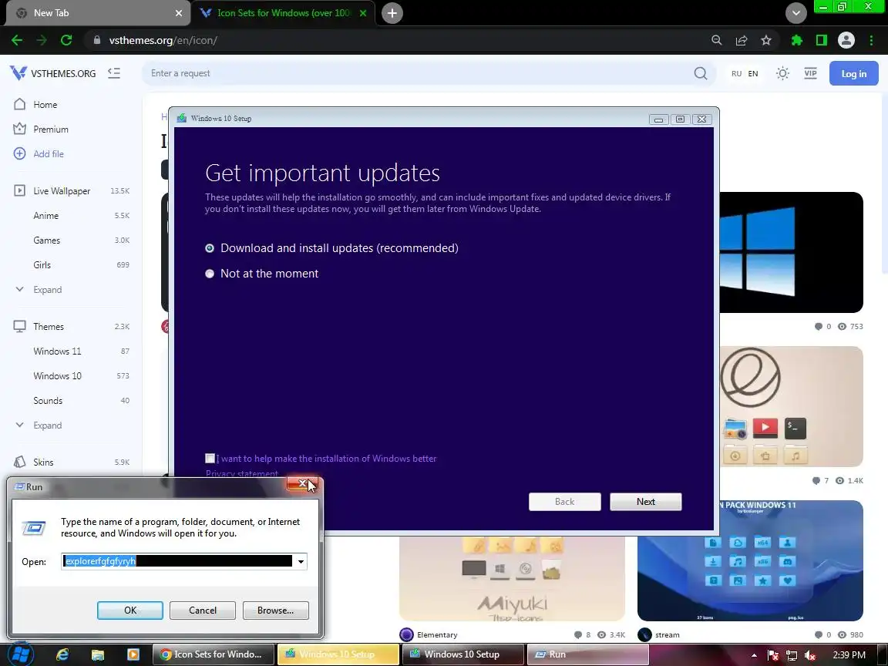Collapse the VSTHEMES sidebar menu
This screenshot has width=888, height=666.
(x=114, y=73)
